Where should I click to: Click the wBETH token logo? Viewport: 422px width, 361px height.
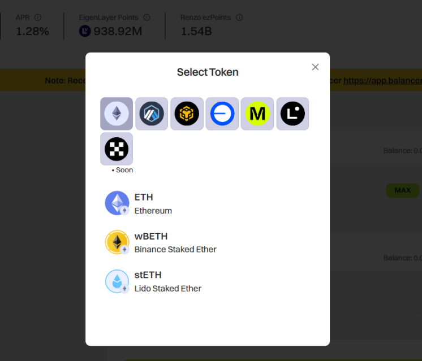point(117,242)
